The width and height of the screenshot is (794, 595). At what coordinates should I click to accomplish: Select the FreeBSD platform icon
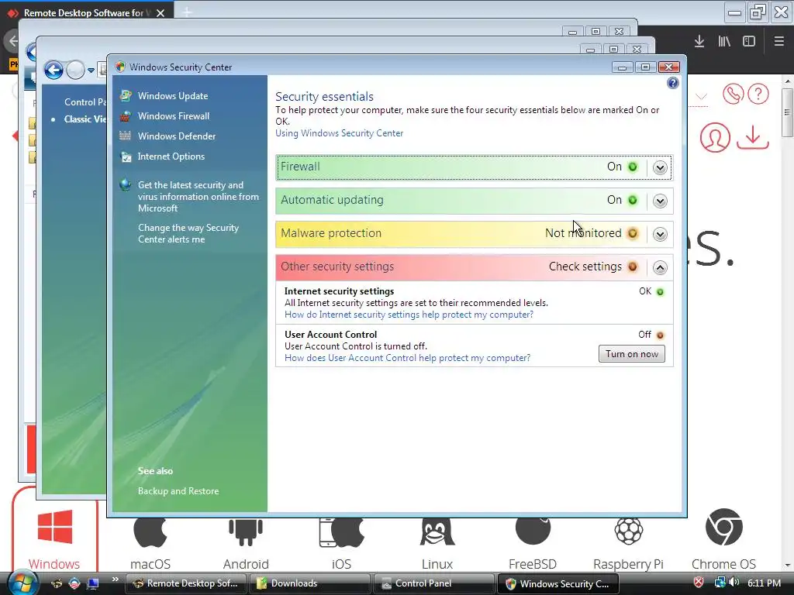(x=533, y=531)
